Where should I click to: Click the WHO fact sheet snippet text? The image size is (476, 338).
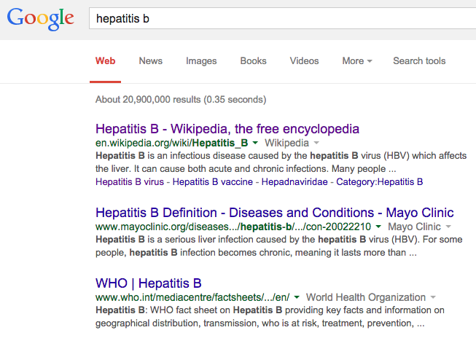270,317
